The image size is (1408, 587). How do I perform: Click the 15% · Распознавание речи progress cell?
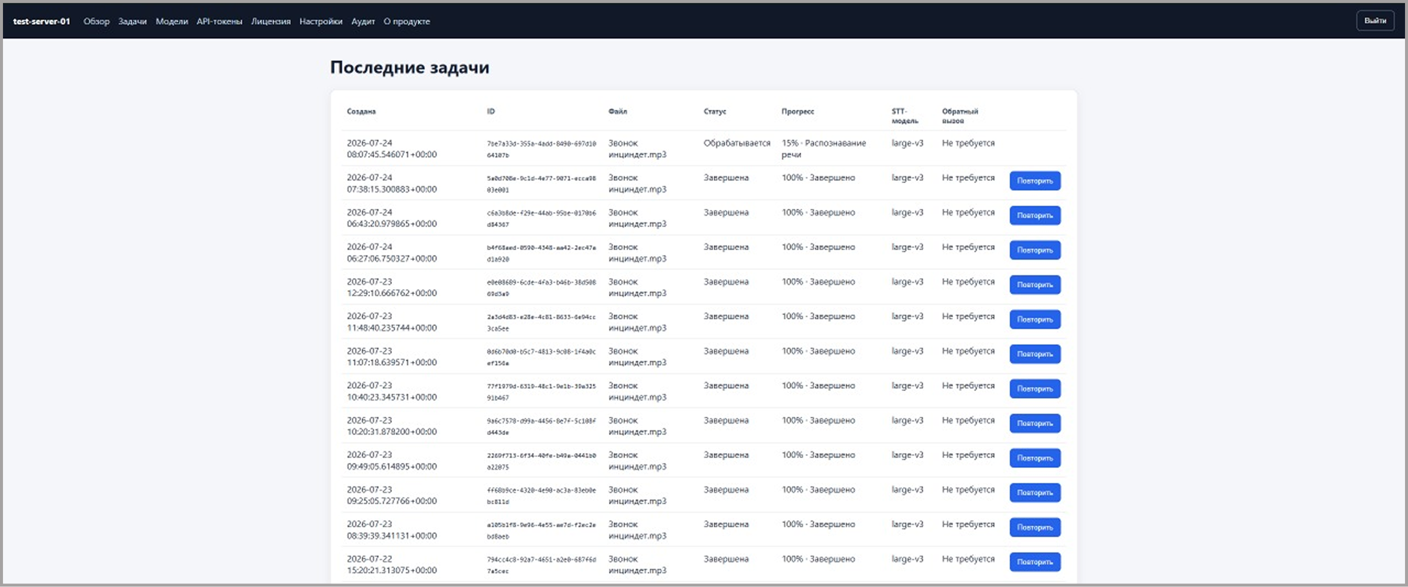824,149
